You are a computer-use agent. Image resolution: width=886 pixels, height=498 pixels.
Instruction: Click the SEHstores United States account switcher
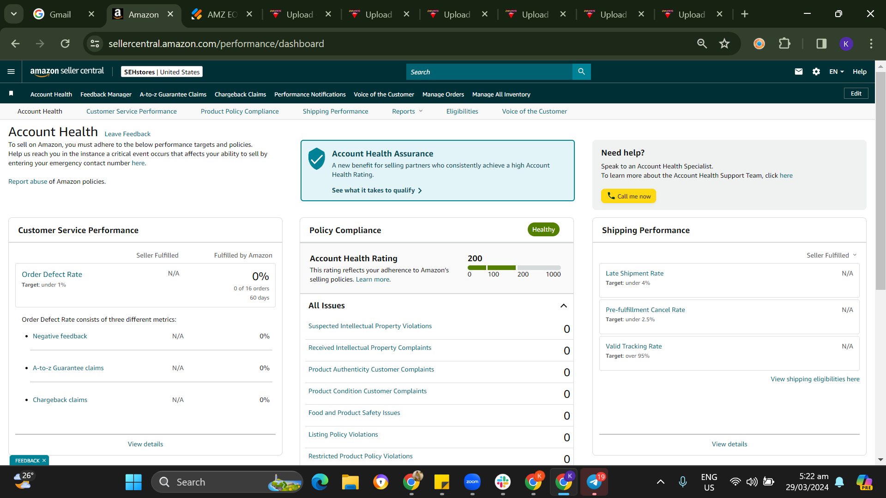pos(162,72)
